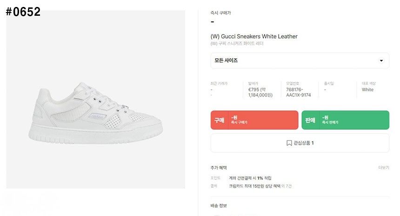This screenshot has width=400, height=216.
Task: Click the white Gucci sneaker product image
Action: click(96, 114)
